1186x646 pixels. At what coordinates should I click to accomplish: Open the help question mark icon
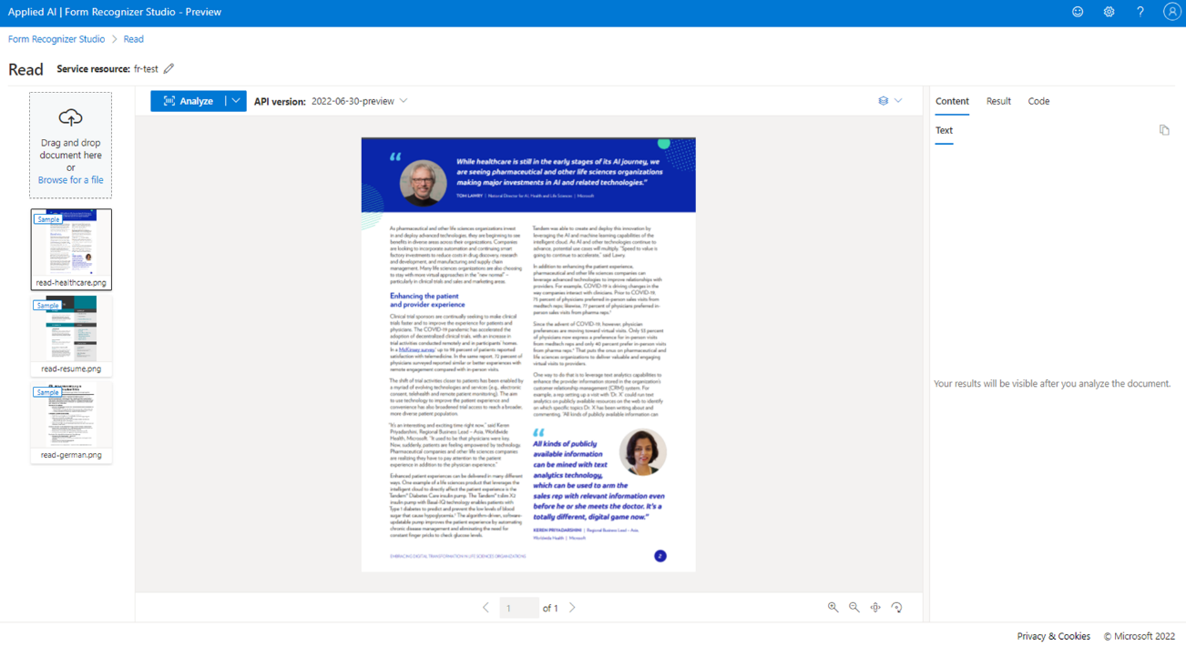(1140, 12)
